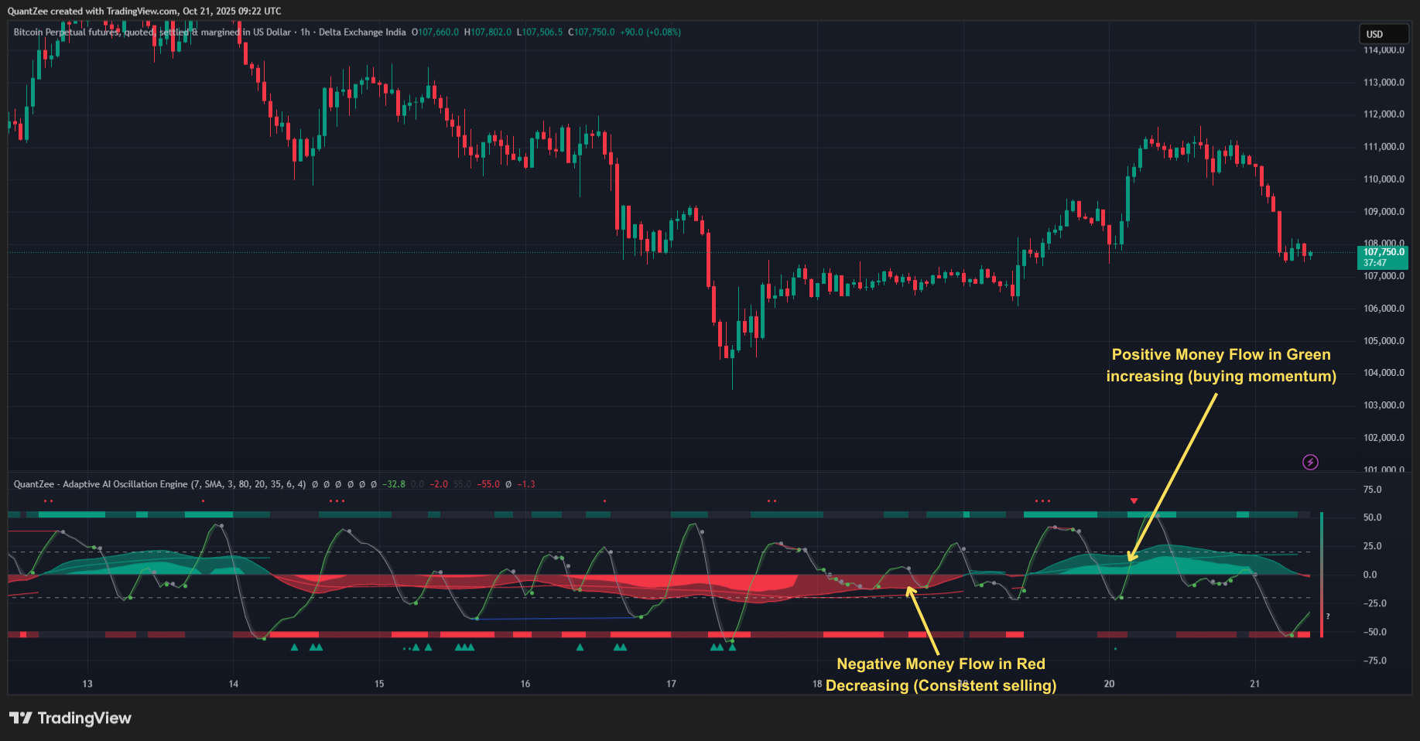This screenshot has height=741, width=1420.
Task: Click the TradingView logo in bottom left corner
Action: pos(70,718)
